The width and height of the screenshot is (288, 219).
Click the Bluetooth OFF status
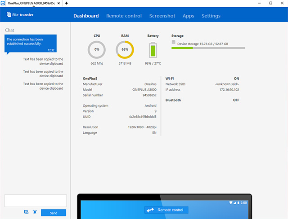(x=236, y=100)
